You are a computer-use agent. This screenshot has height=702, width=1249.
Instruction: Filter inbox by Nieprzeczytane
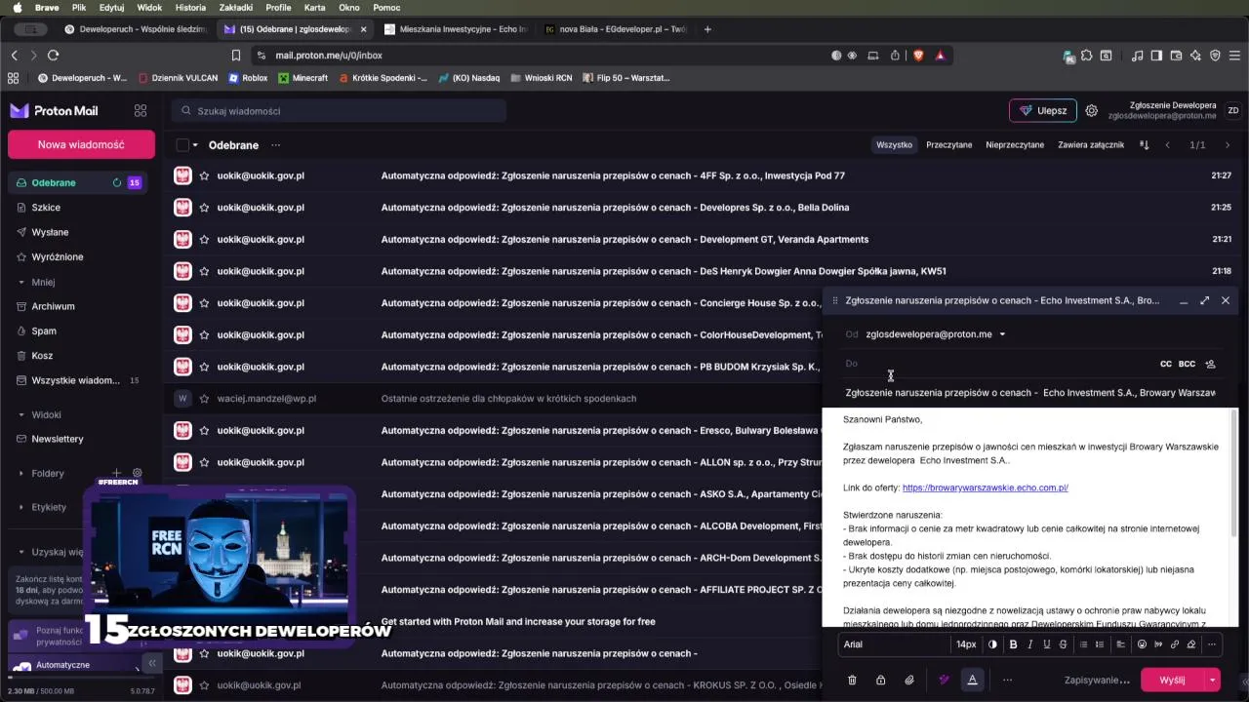[x=1015, y=145]
